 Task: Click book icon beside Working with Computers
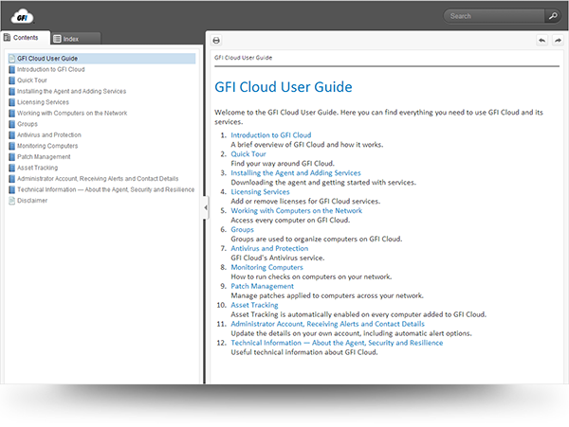[x=12, y=114]
